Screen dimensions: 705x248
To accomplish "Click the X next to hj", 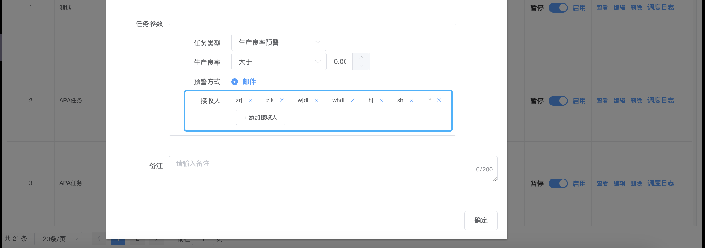I will point(381,100).
